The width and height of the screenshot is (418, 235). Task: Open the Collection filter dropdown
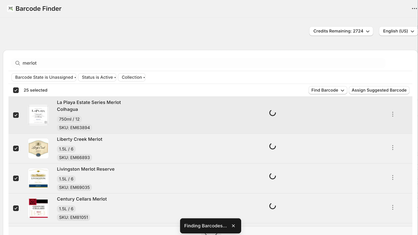click(132, 77)
